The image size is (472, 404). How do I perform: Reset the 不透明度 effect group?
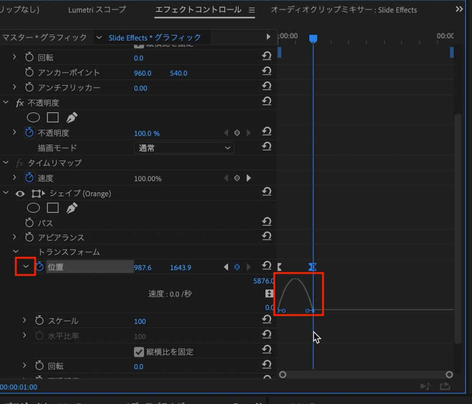tap(267, 101)
